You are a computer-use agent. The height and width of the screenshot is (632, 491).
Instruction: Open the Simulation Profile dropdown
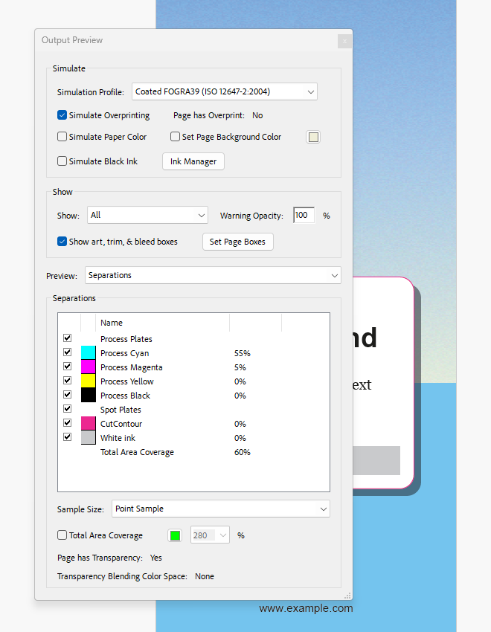coord(225,91)
